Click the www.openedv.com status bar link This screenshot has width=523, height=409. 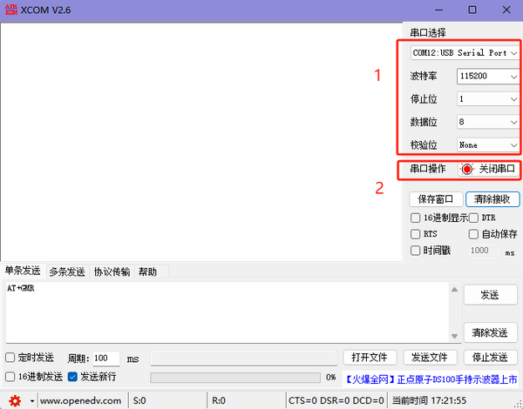tap(81, 400)
